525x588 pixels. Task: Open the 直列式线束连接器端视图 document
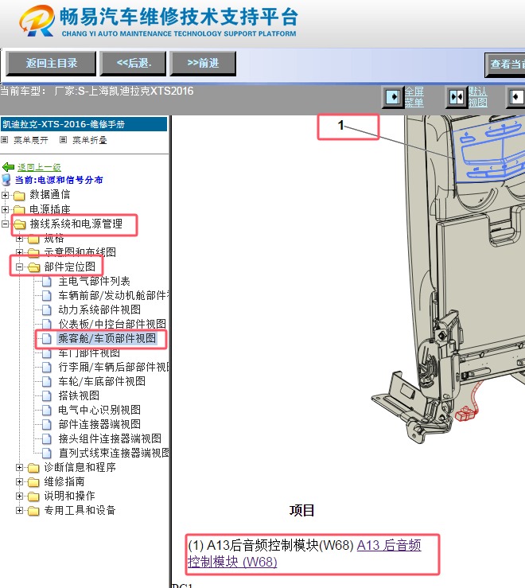tap(114, 453)
